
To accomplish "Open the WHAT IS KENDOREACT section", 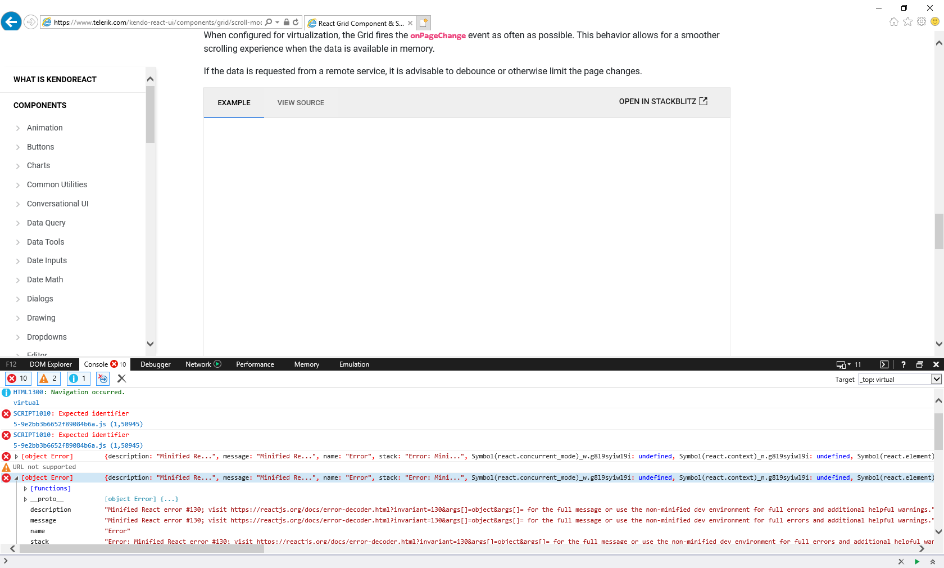I will (55, 79).
